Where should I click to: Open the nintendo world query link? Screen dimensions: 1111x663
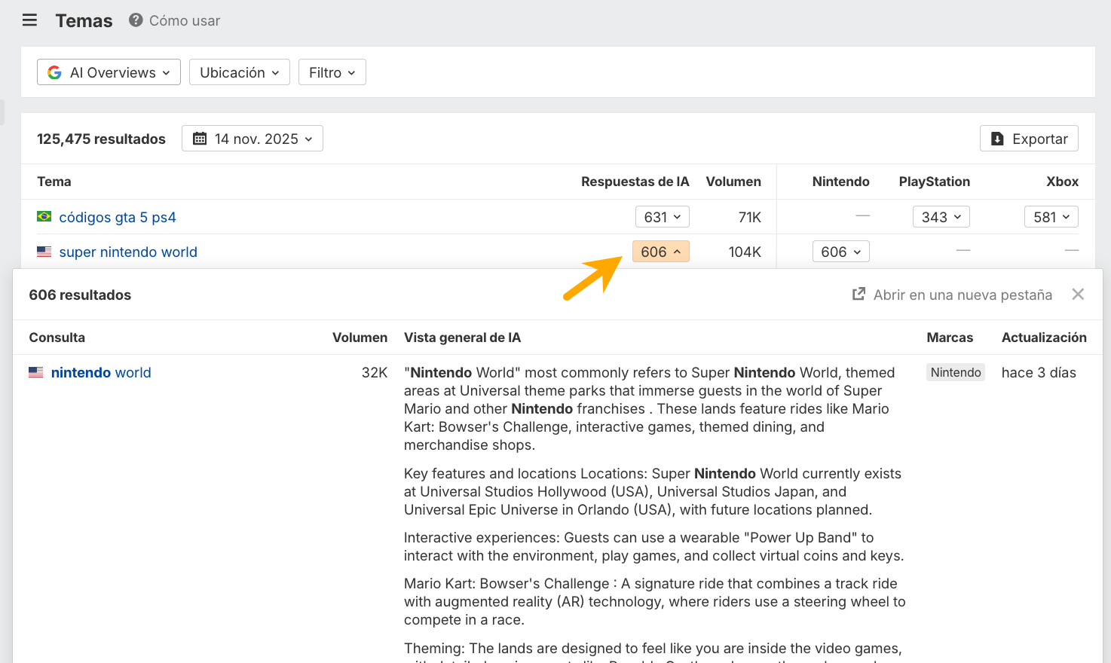pyautogui.click(x=101, y=371)
